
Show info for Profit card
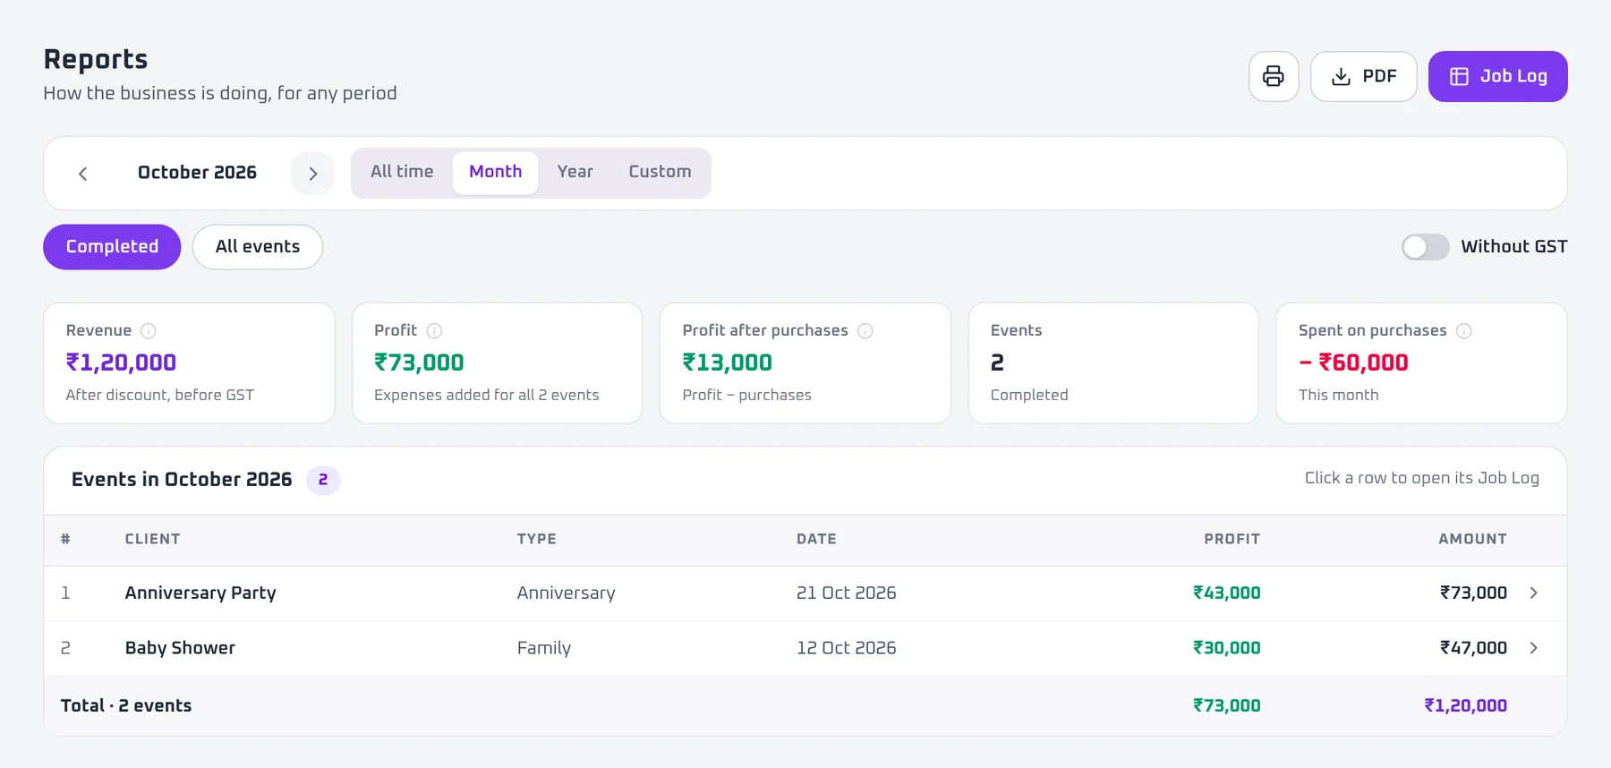(434, 331)
